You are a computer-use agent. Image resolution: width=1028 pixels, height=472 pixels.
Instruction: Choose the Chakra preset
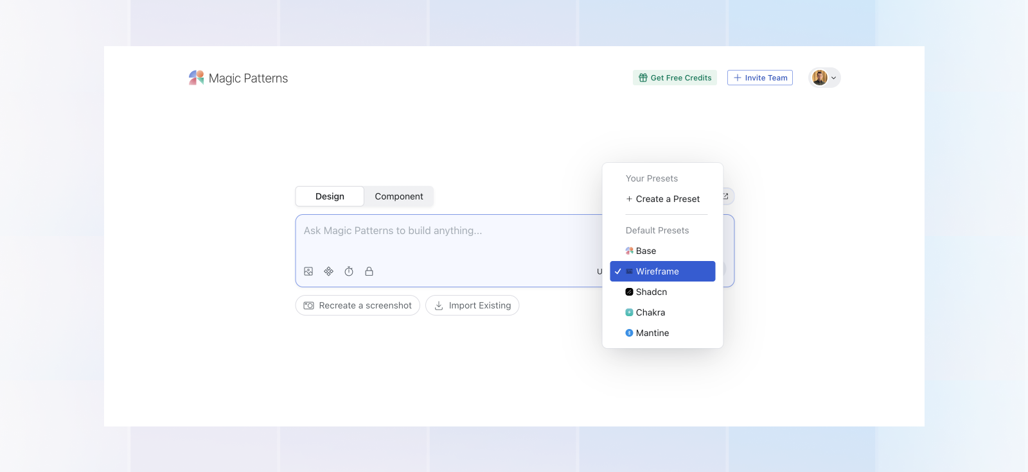(x=662, y=312)
